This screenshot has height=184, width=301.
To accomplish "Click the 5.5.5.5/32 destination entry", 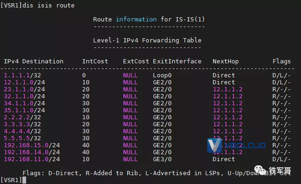I will [22, 138].
